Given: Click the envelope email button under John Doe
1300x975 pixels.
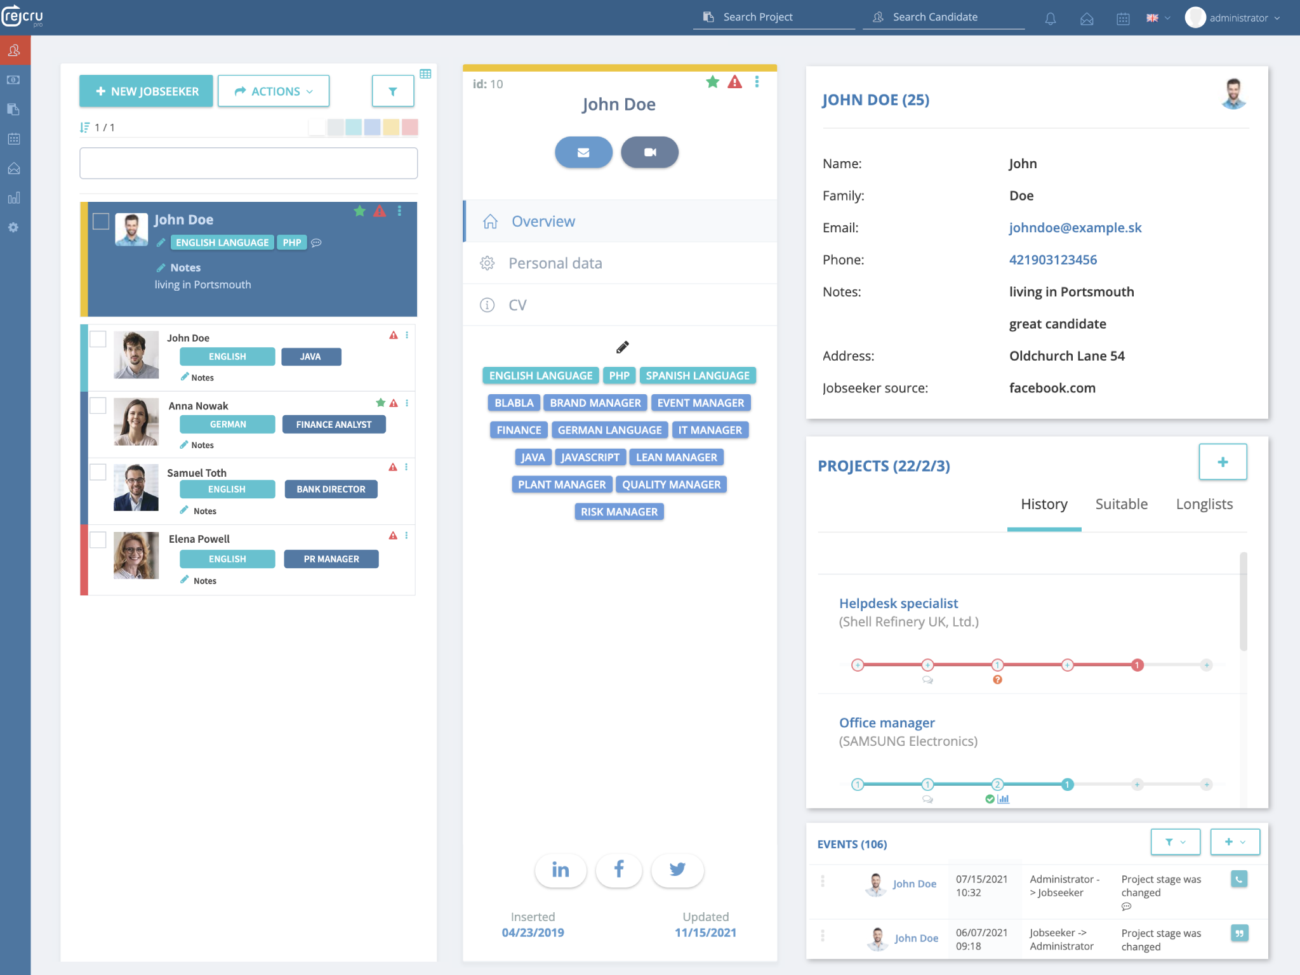Looking at the screenshot, I should [583, 152].
